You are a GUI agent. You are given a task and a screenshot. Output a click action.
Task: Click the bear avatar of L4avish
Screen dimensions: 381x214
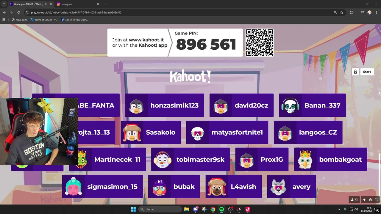(x=217, y=187)
